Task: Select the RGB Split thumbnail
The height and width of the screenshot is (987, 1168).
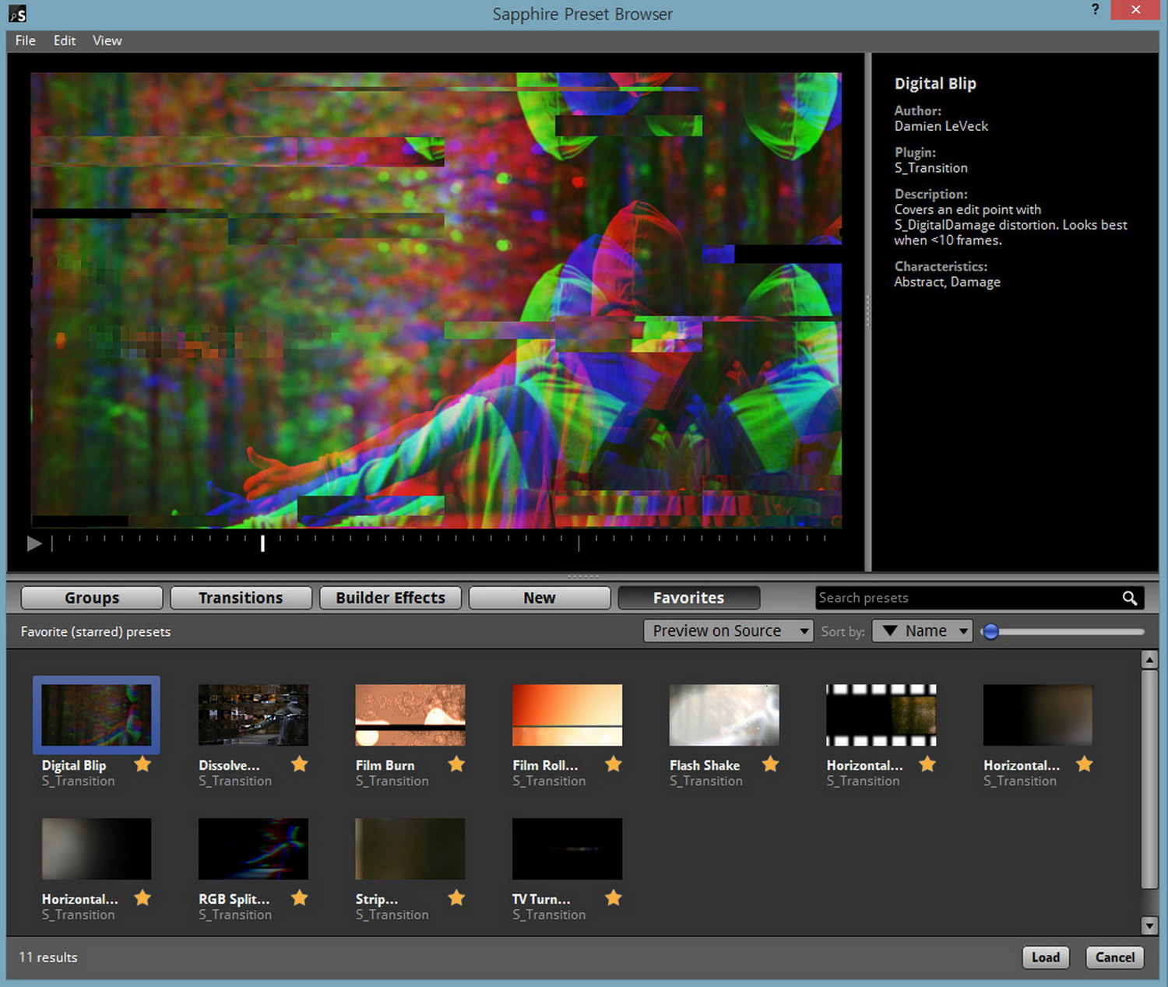Action: pos(253,849)
